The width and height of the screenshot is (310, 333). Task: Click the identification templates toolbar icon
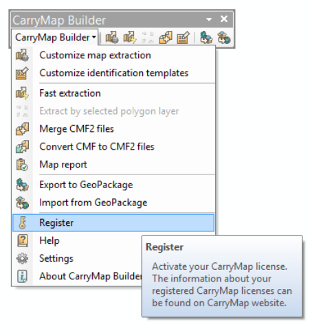tap(184, 37)
